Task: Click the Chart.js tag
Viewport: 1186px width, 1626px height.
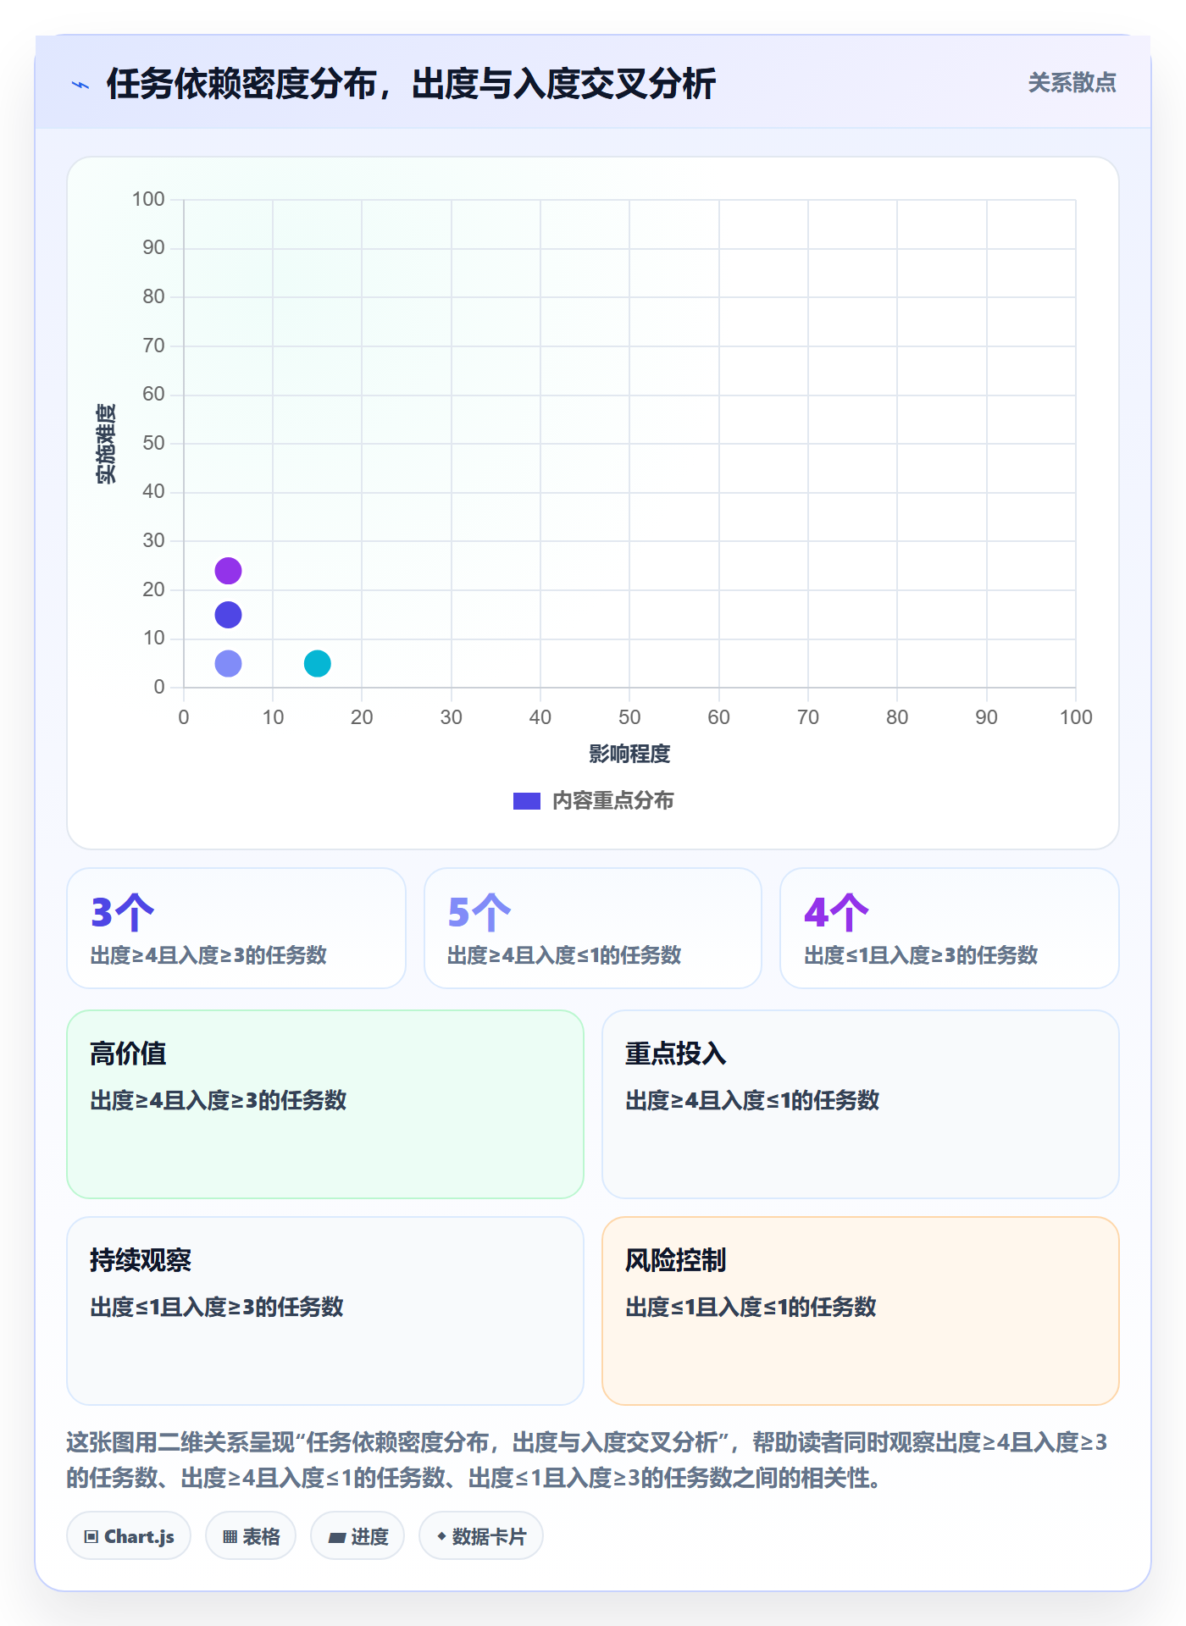Action: click(129, 1536)
